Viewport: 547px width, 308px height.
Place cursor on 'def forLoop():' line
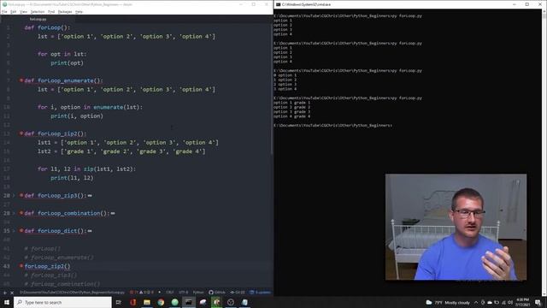(47, 27)
